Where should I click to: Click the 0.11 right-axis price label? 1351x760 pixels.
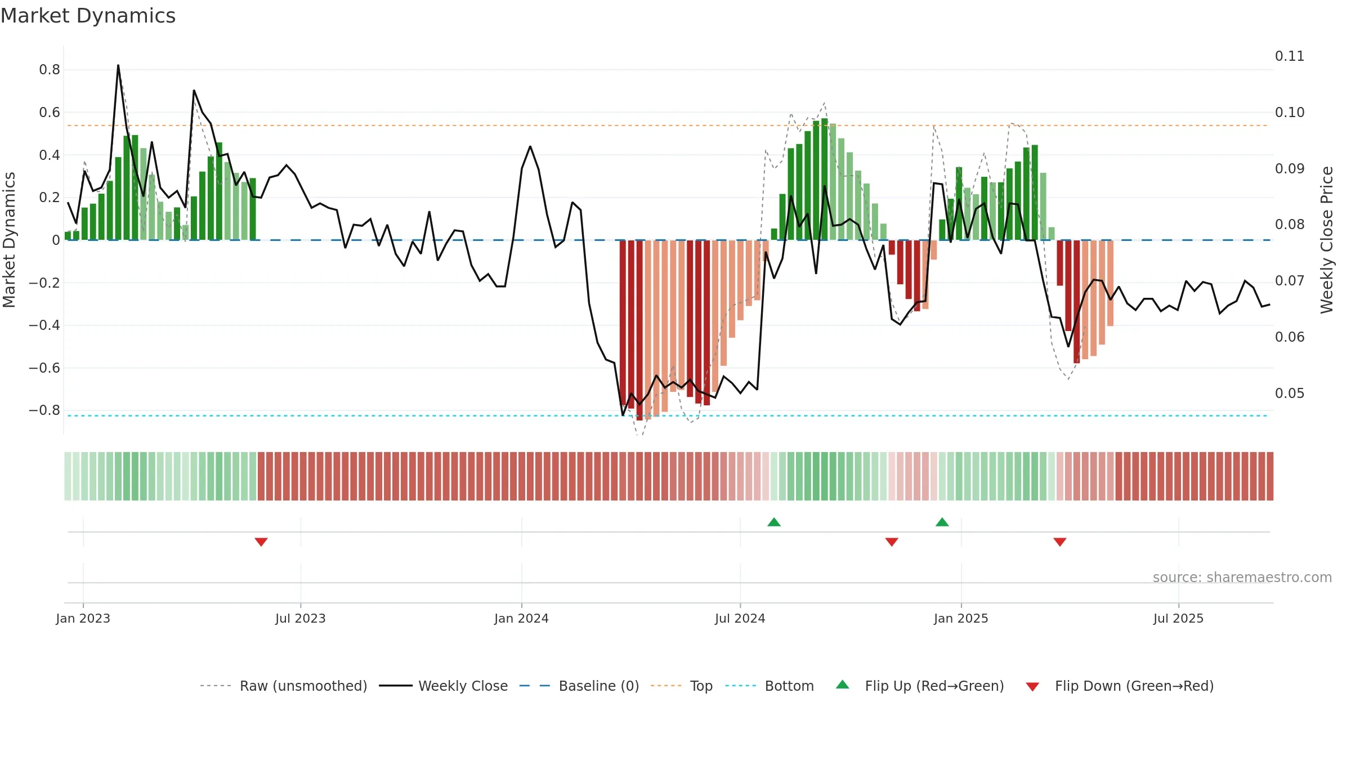pyautogui.click(x=1290, y=56)
